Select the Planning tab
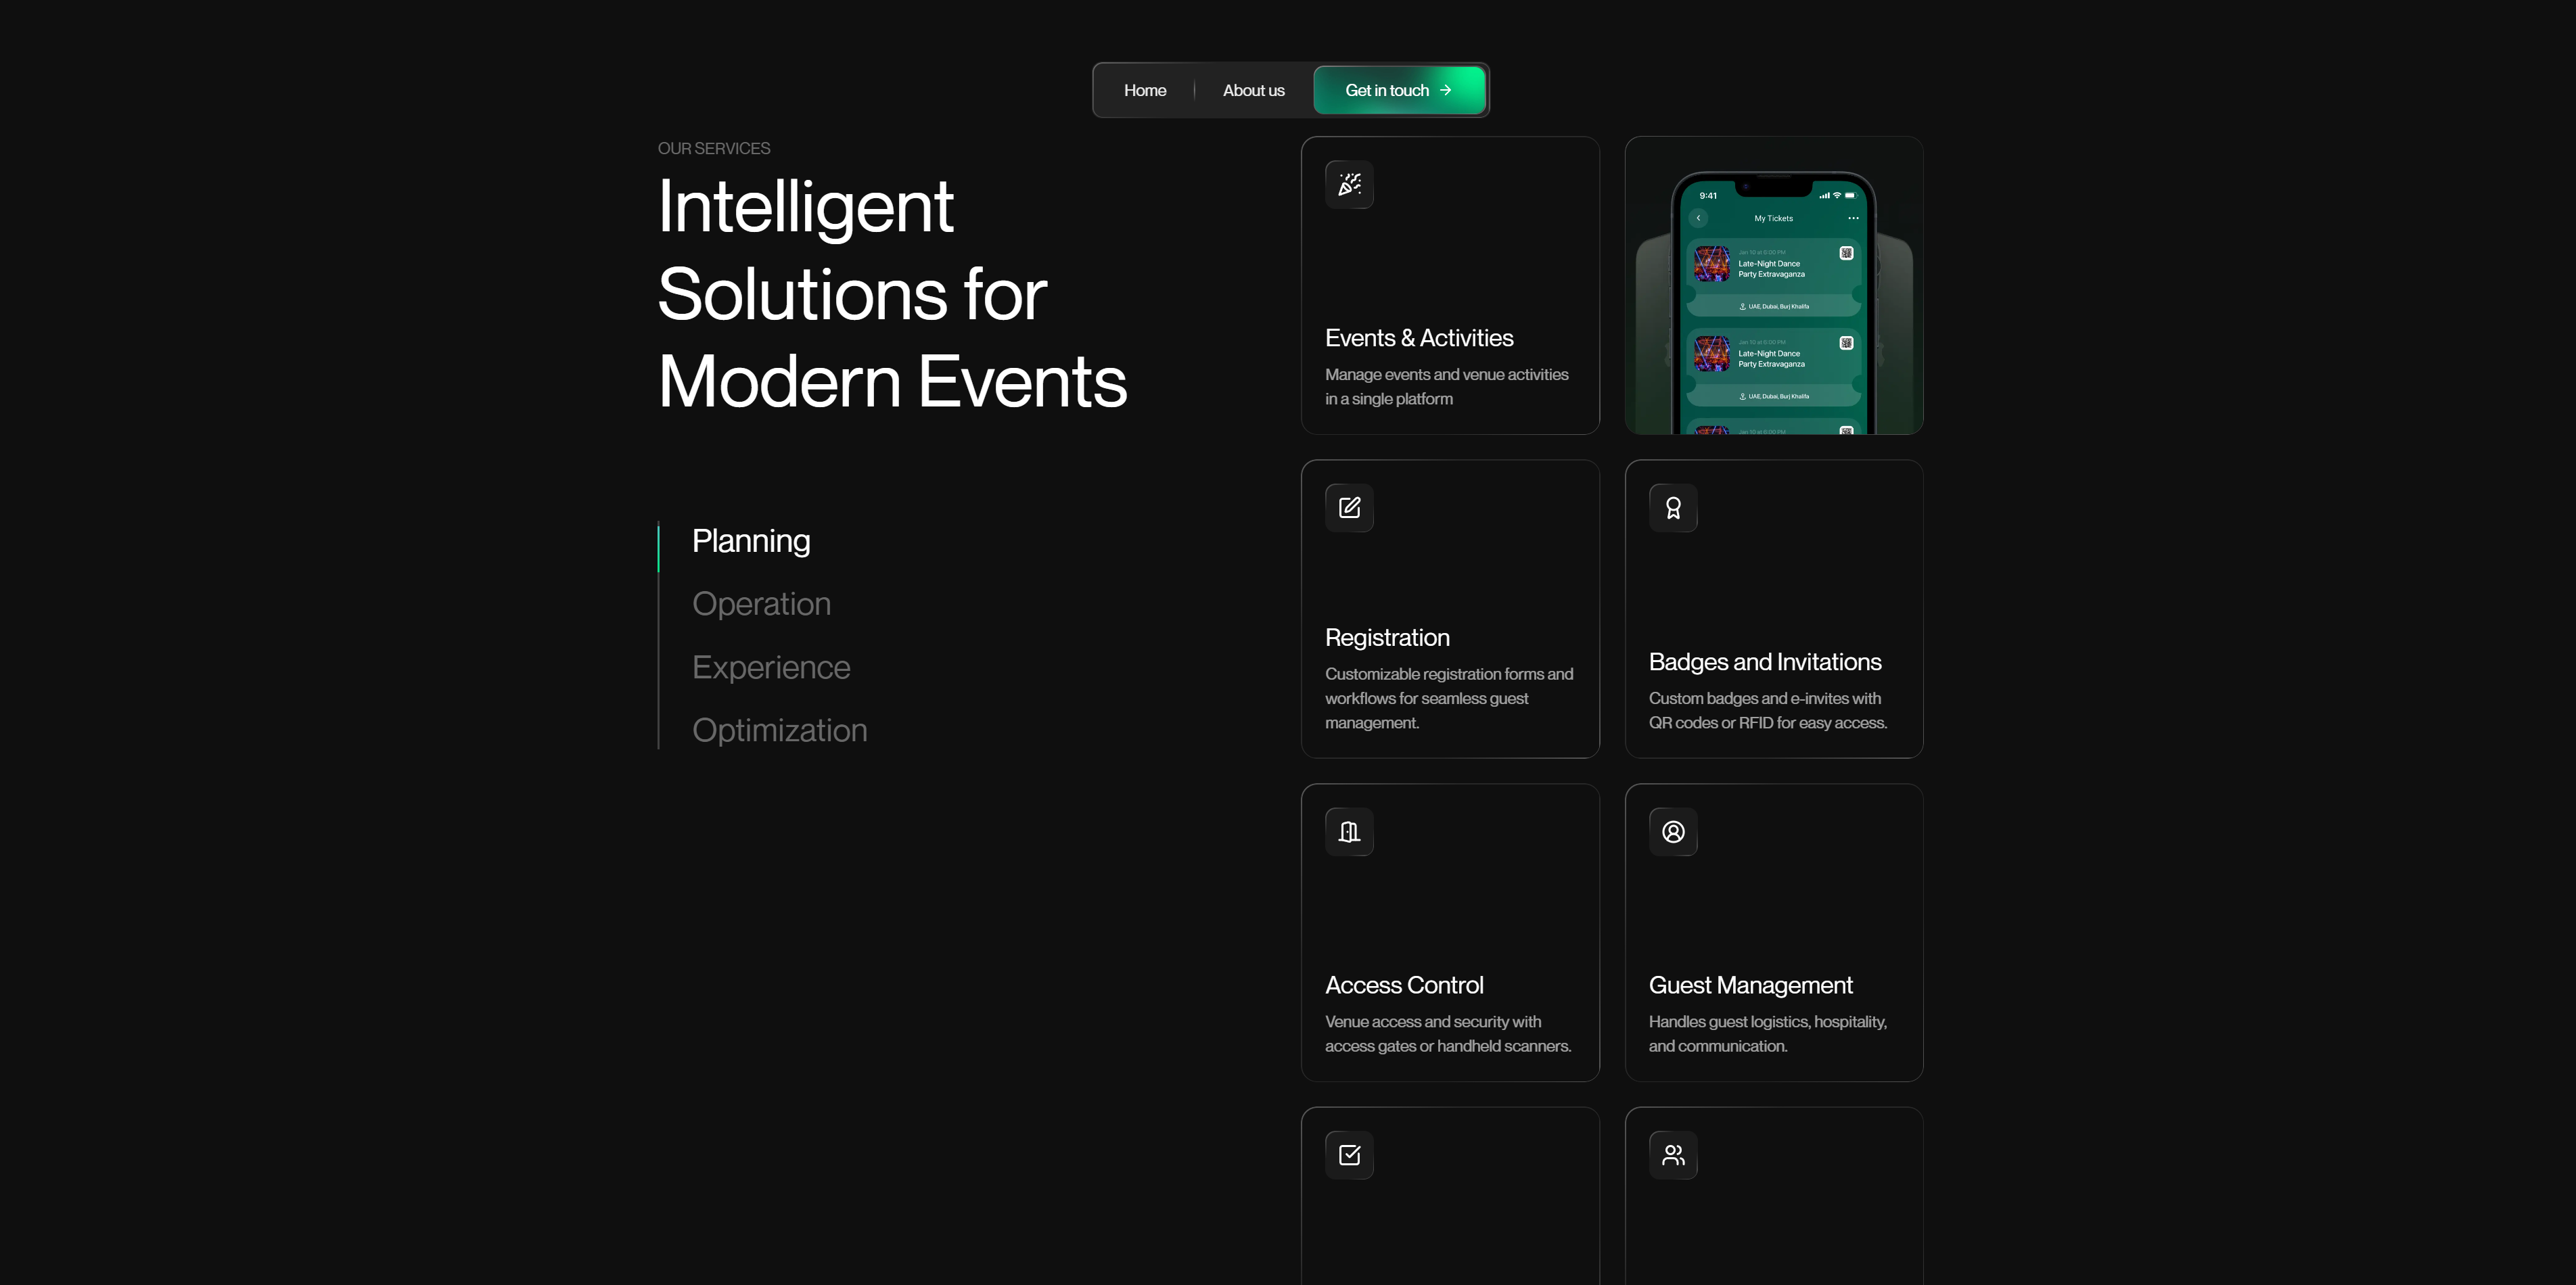This screenshot has height=1285, width=2576. click(751, 541)
